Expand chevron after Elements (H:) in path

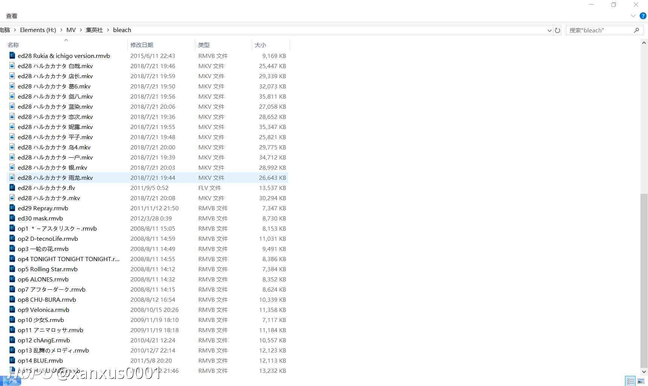pos(61,30)
